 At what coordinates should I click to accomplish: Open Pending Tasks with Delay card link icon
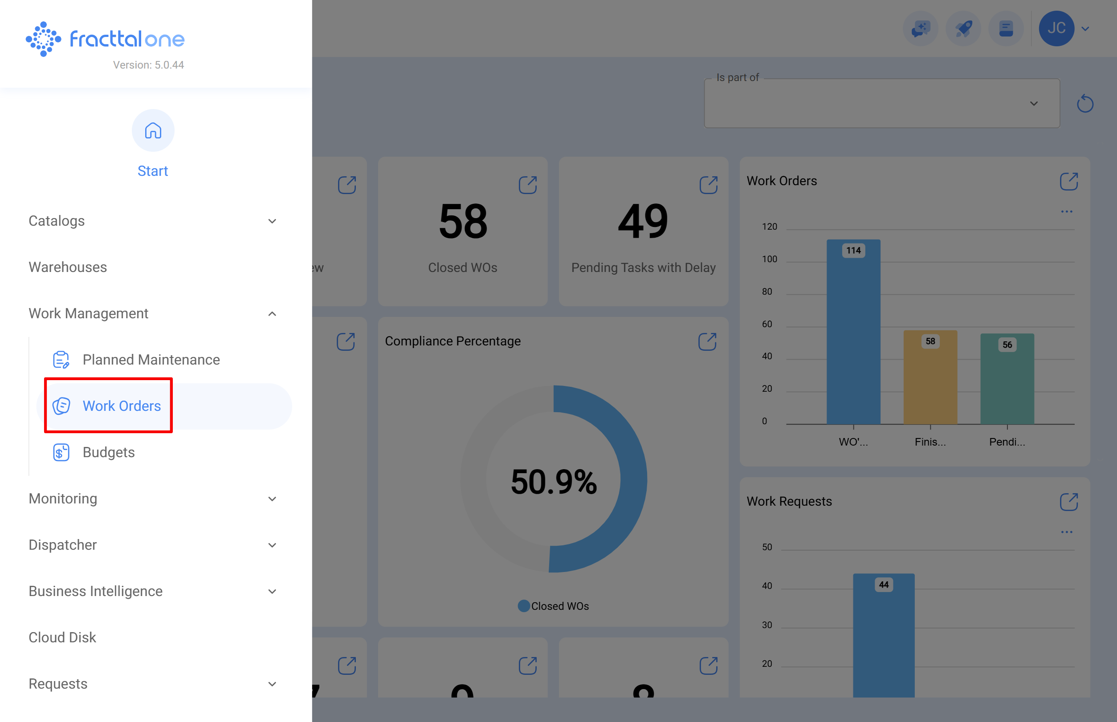[709, 185]
